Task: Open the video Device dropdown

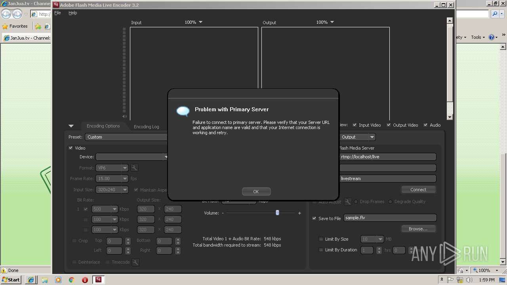Action: click(132, 157)
